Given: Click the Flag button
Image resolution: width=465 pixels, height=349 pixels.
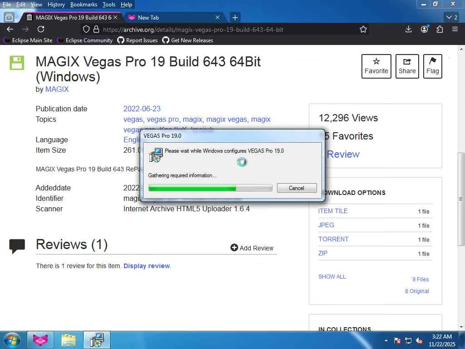Looking at the screenshot, I should coord(433,66).
